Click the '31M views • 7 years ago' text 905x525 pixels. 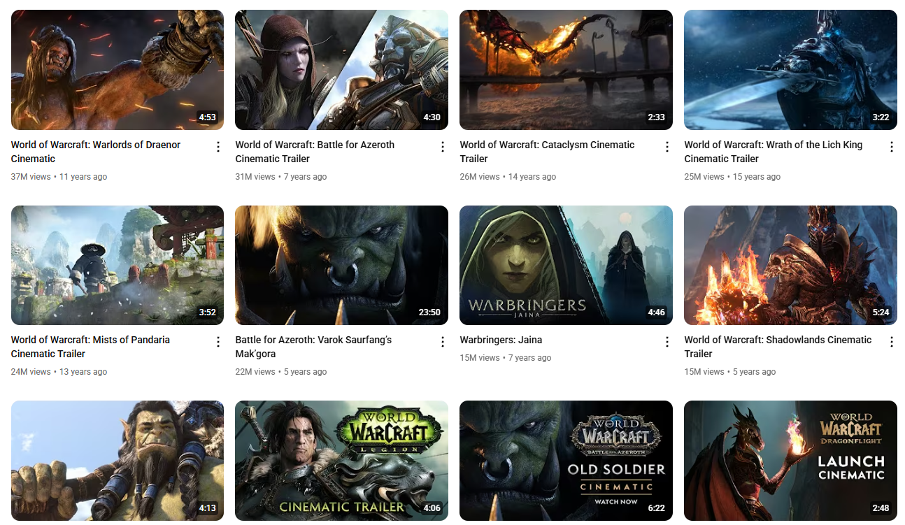click(281, 177)
